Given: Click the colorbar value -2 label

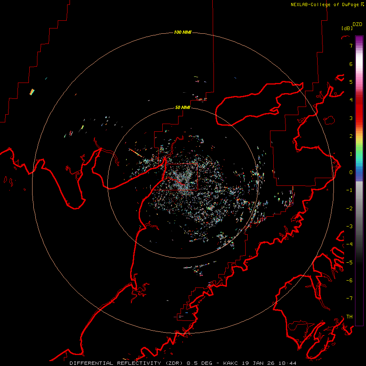Looking at the screenshot, I should (349, 209).
